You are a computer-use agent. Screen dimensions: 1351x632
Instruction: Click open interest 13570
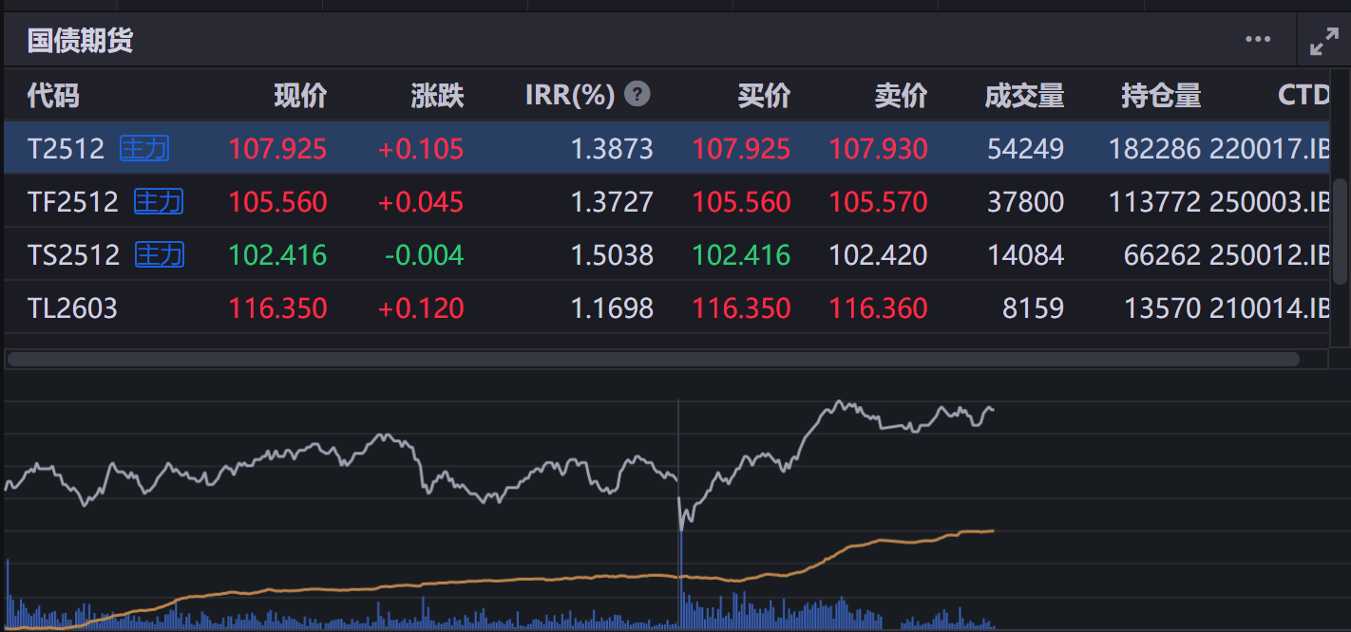[1162, 308]
